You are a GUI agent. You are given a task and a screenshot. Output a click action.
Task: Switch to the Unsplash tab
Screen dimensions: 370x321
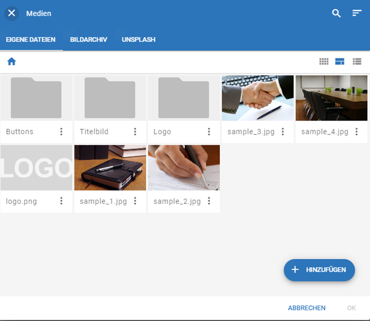[139, 40]
